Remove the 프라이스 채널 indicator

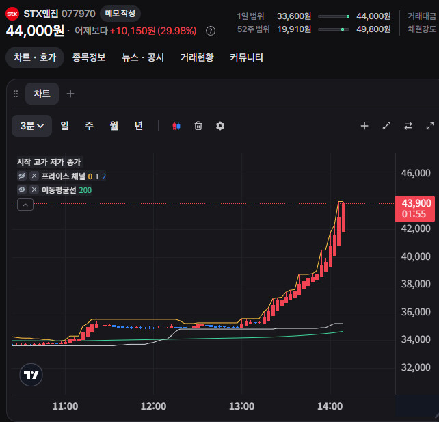[x=34, y=176]
